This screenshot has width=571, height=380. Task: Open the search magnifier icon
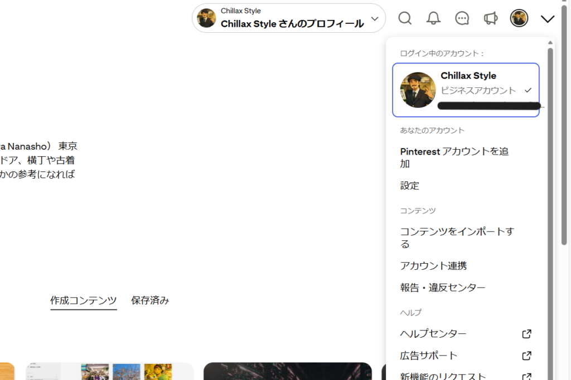pos(405,18)
